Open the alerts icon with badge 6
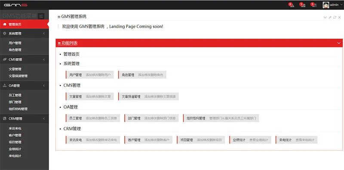 point(292,5)
